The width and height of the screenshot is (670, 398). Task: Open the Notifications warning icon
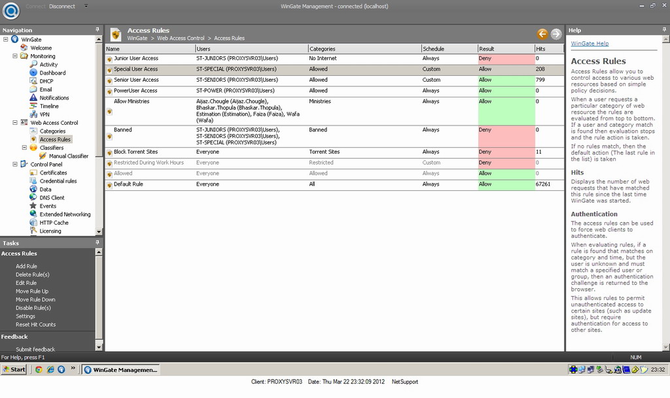coord(33,97)
